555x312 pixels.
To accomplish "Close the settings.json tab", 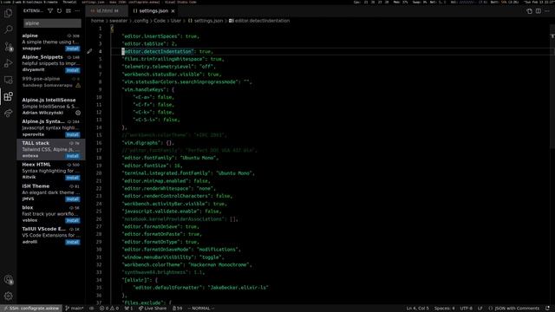I will (173, 11).
